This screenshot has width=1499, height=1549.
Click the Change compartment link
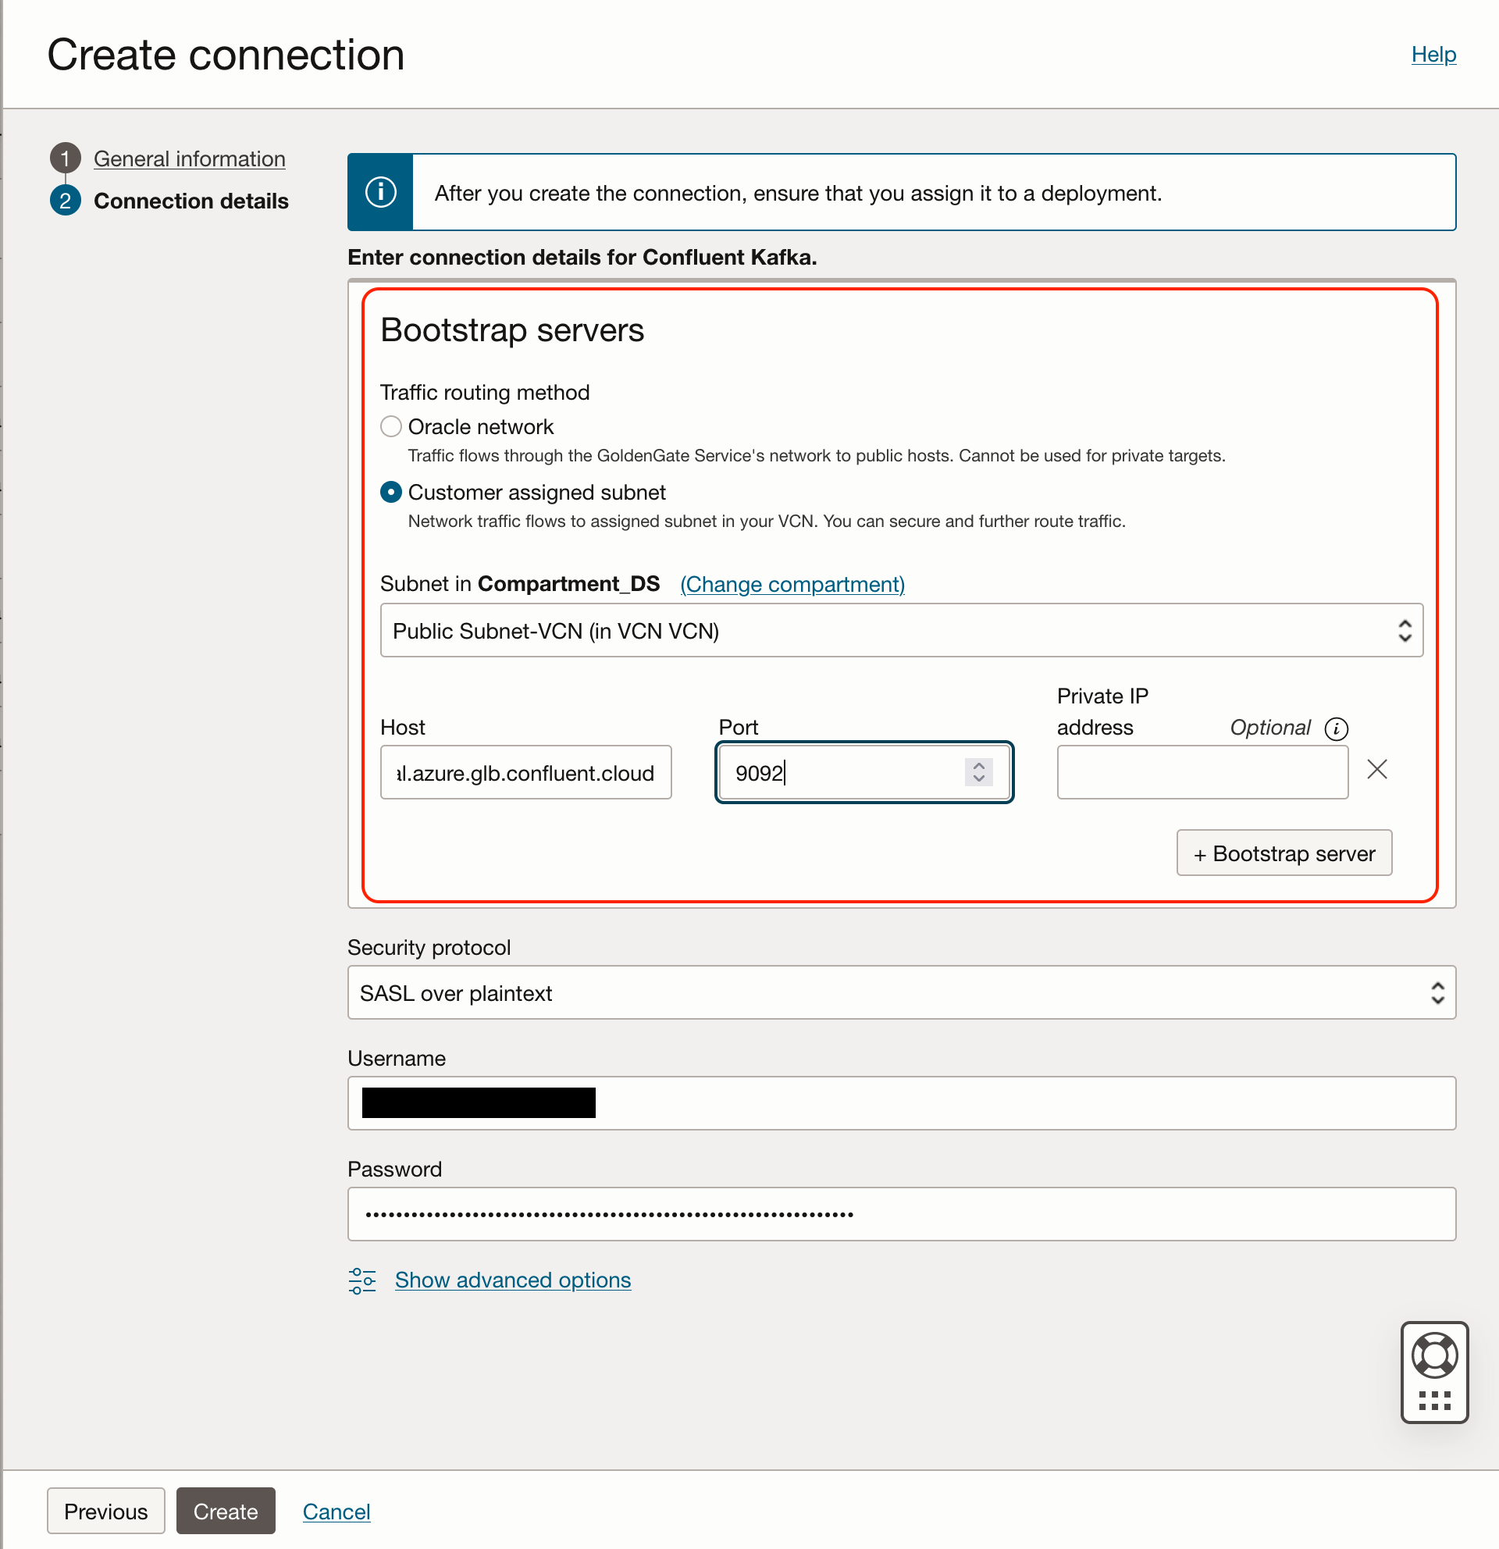[791, 584]
